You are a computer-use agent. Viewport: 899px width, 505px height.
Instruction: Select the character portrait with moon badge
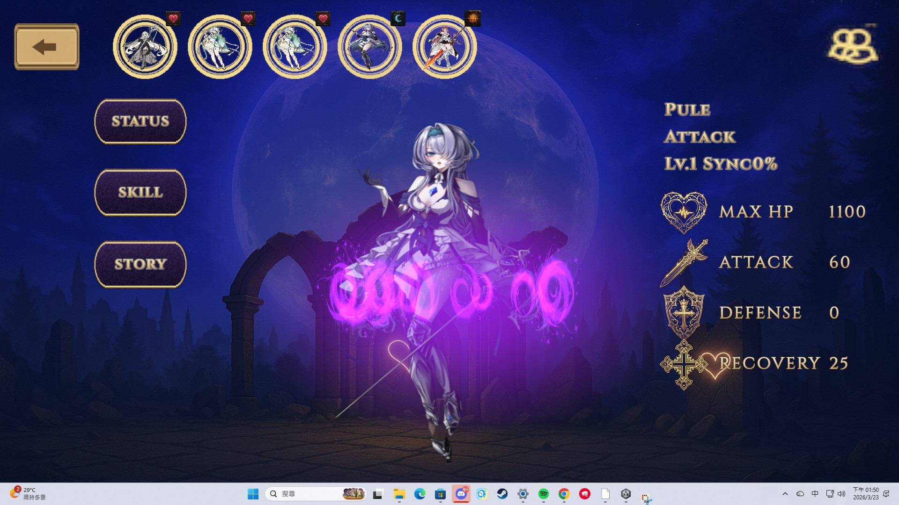pyautogui.click(x=370, y=47)
